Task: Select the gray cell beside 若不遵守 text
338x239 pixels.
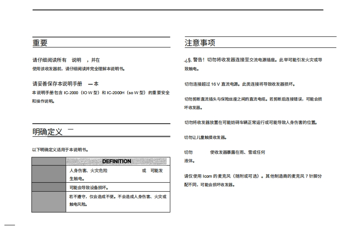Action: coord(49,201)
